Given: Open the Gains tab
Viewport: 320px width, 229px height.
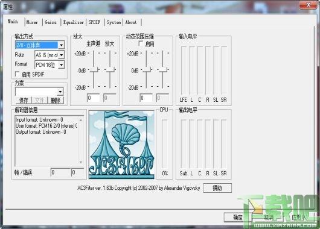Looking at the screenshot, I should click(51, 22).
